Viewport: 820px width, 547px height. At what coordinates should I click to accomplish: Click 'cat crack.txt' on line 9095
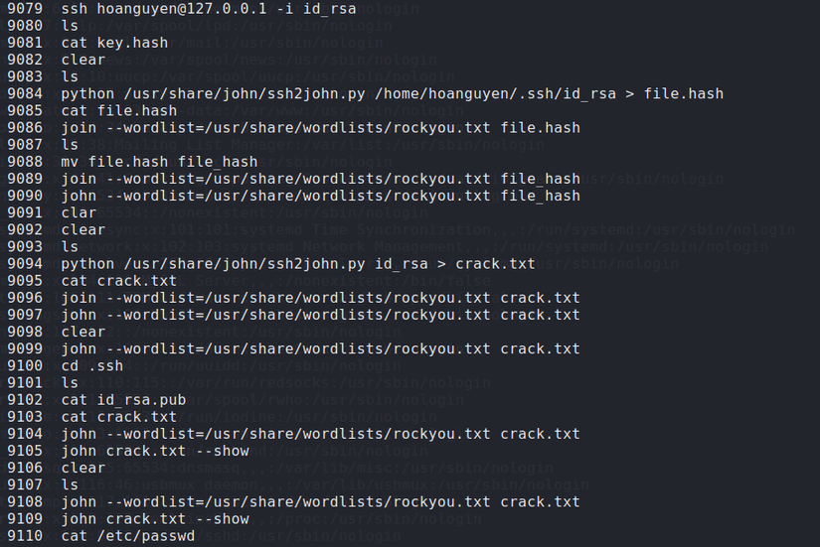pos(118,281)
